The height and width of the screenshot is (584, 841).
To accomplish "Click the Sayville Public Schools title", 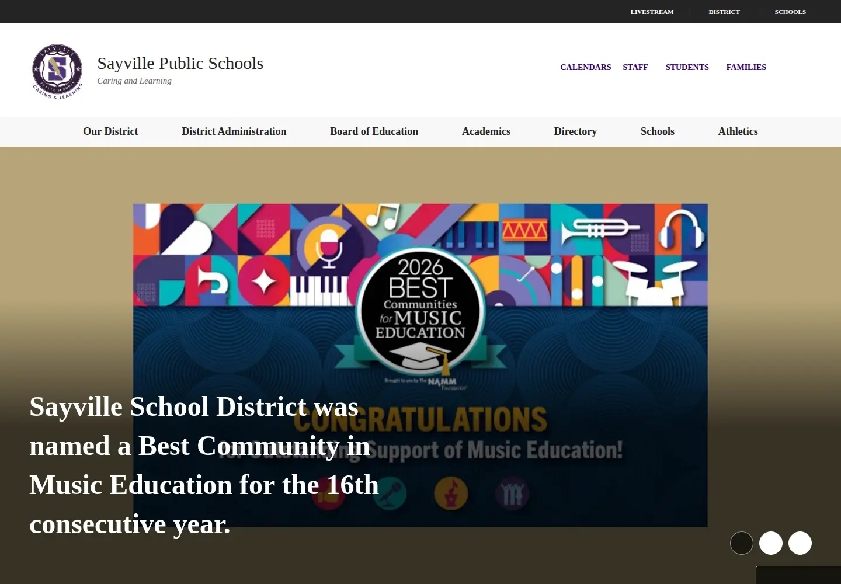I will (x=180, y=63).
